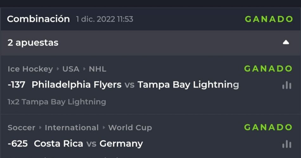Image resolution: width=301 pixels, height=158 pixels.
Task: Open the USA breadcrumb link
Action: click(x=71, y=69)
